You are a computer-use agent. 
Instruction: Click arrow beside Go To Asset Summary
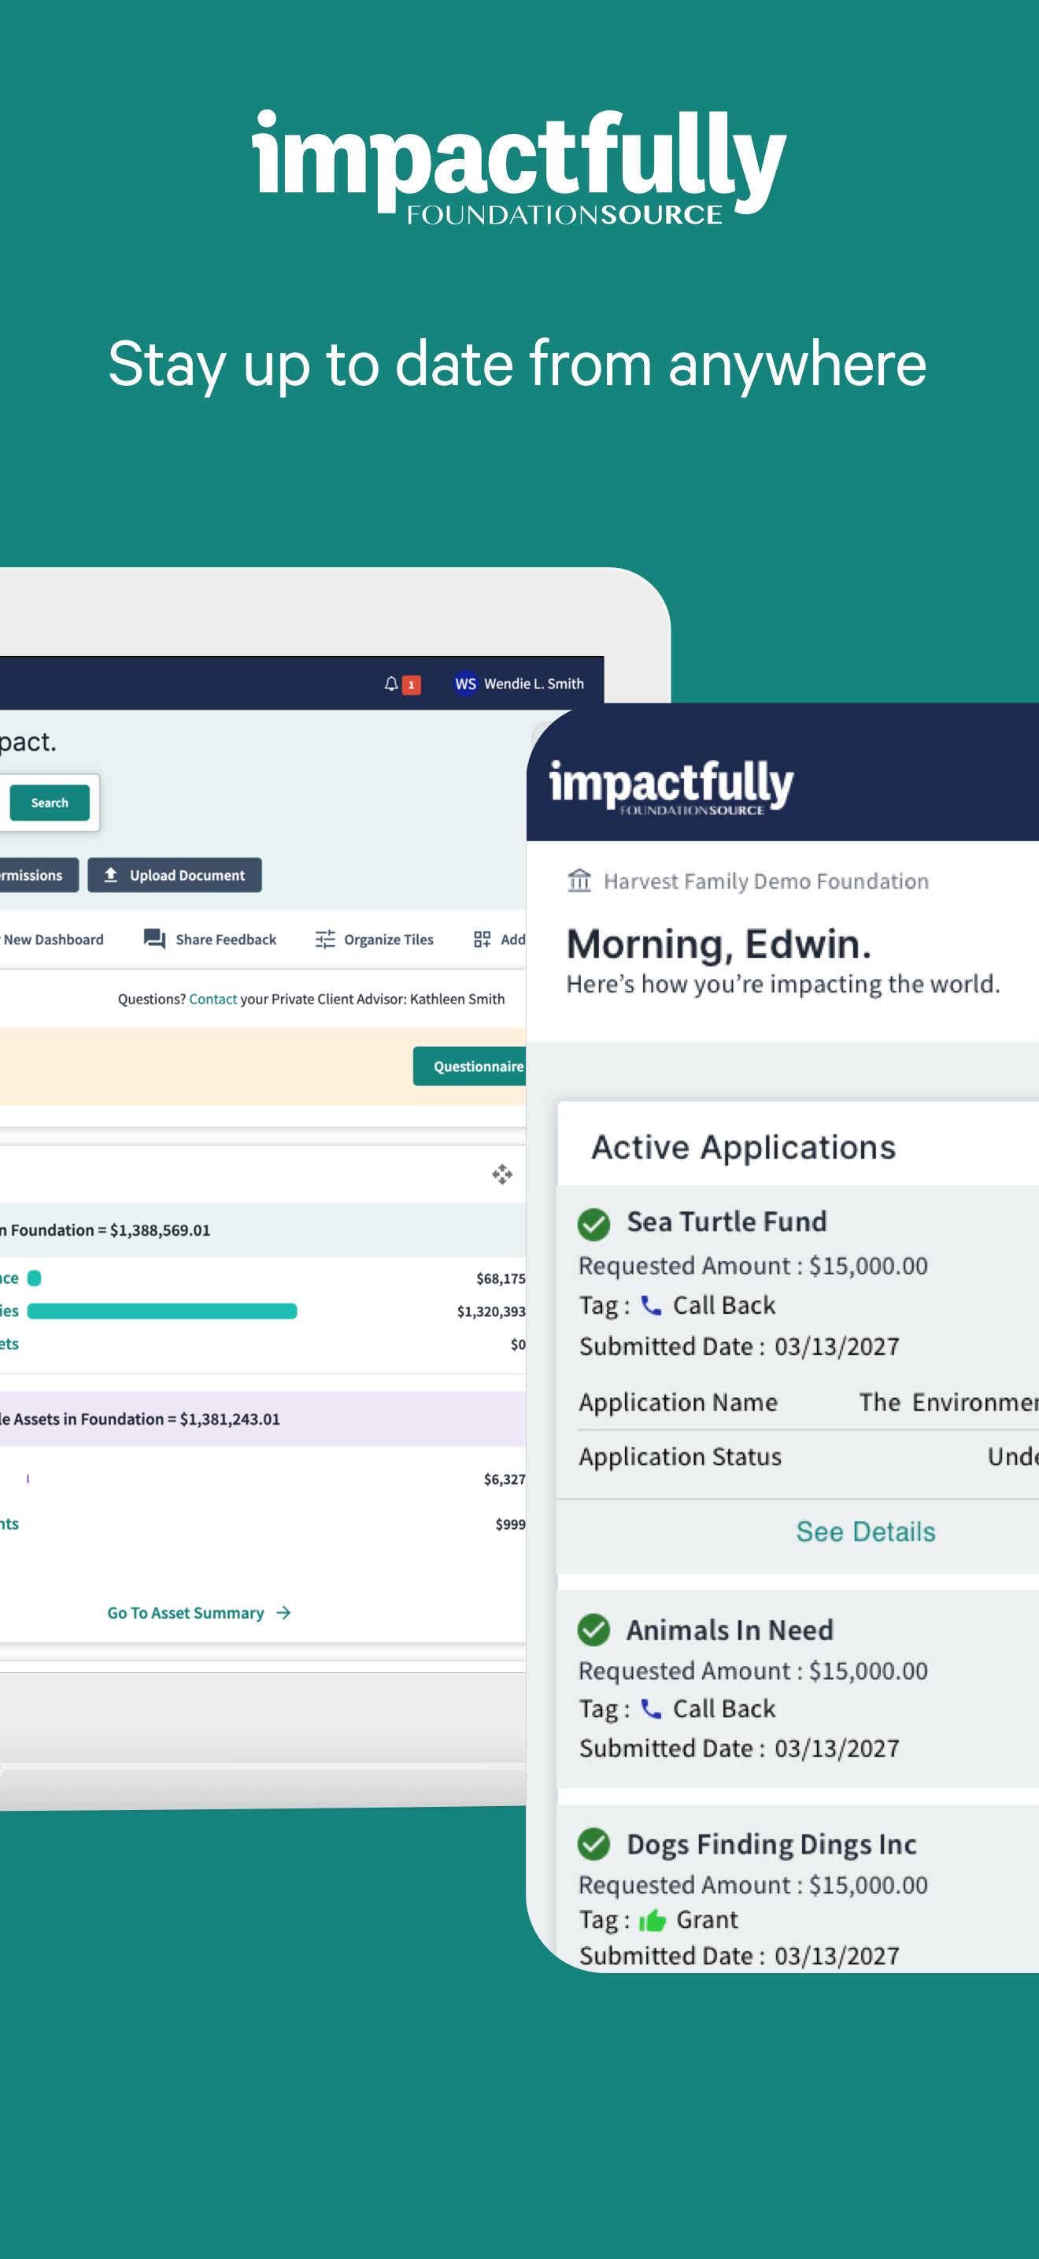283,1612
